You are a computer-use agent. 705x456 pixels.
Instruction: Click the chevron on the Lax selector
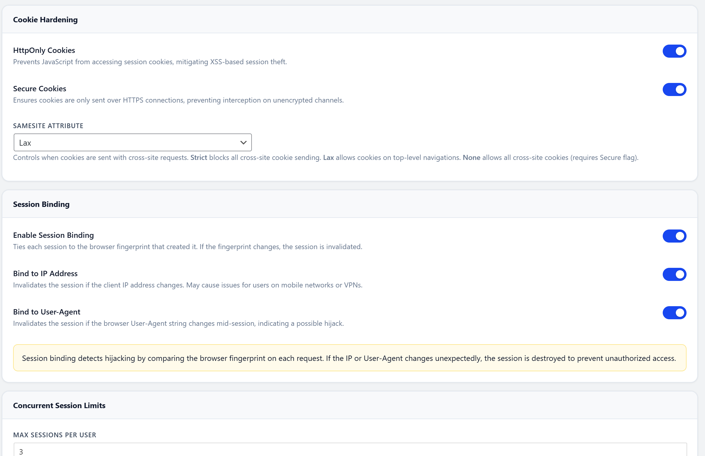pos(243,142)
